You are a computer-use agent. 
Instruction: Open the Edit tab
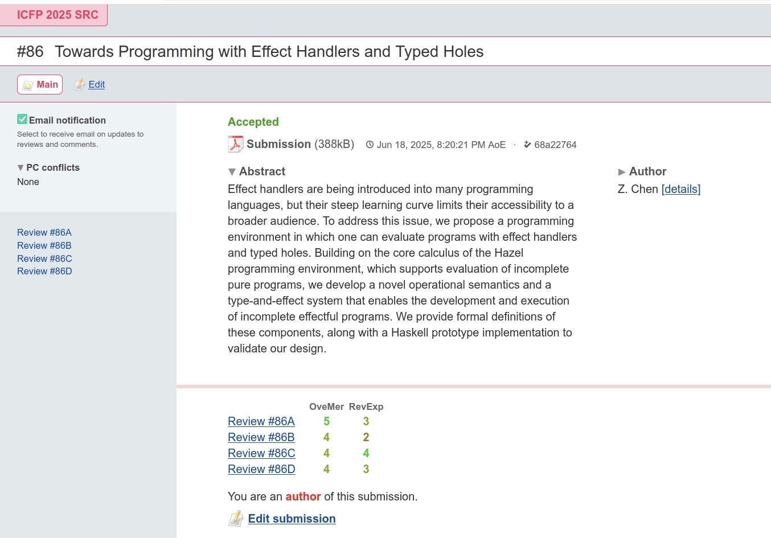point(96,84)
